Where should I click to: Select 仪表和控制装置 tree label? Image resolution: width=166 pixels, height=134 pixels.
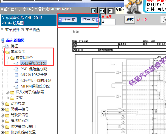(23, 132)
